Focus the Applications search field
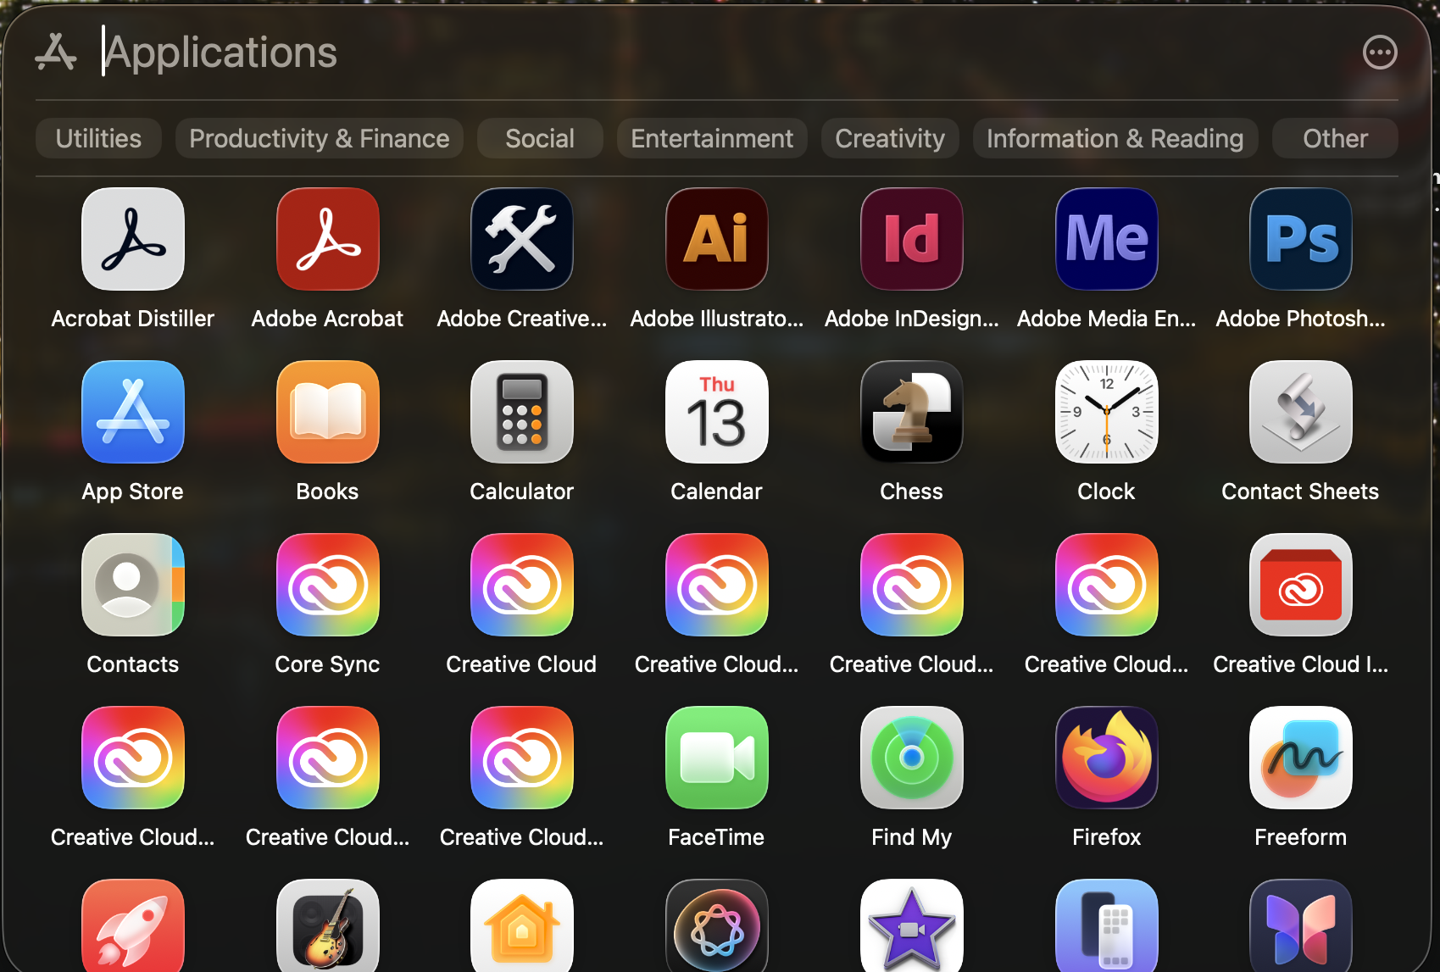Screen dimensions: 1440x972 (720, 53)
